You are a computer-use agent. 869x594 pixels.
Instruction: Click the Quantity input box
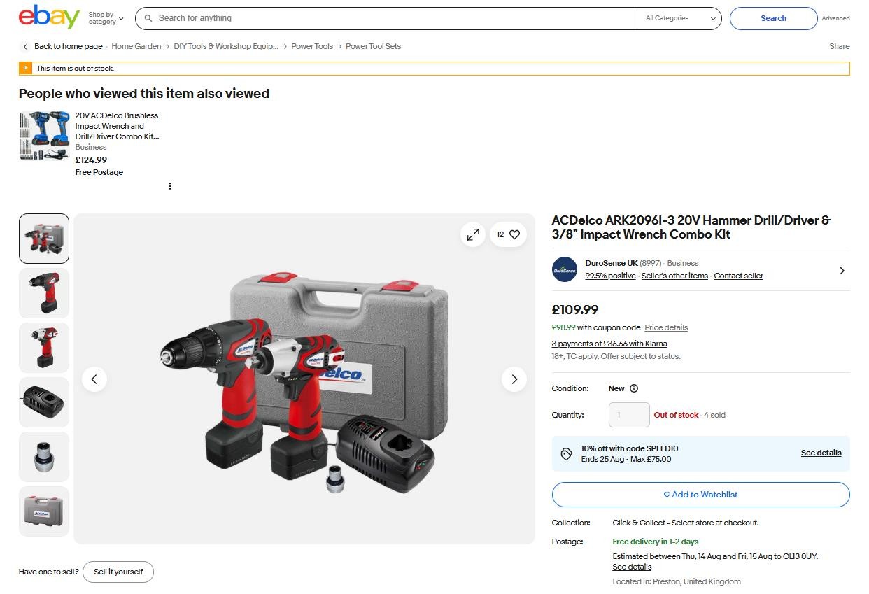point(629,415)
